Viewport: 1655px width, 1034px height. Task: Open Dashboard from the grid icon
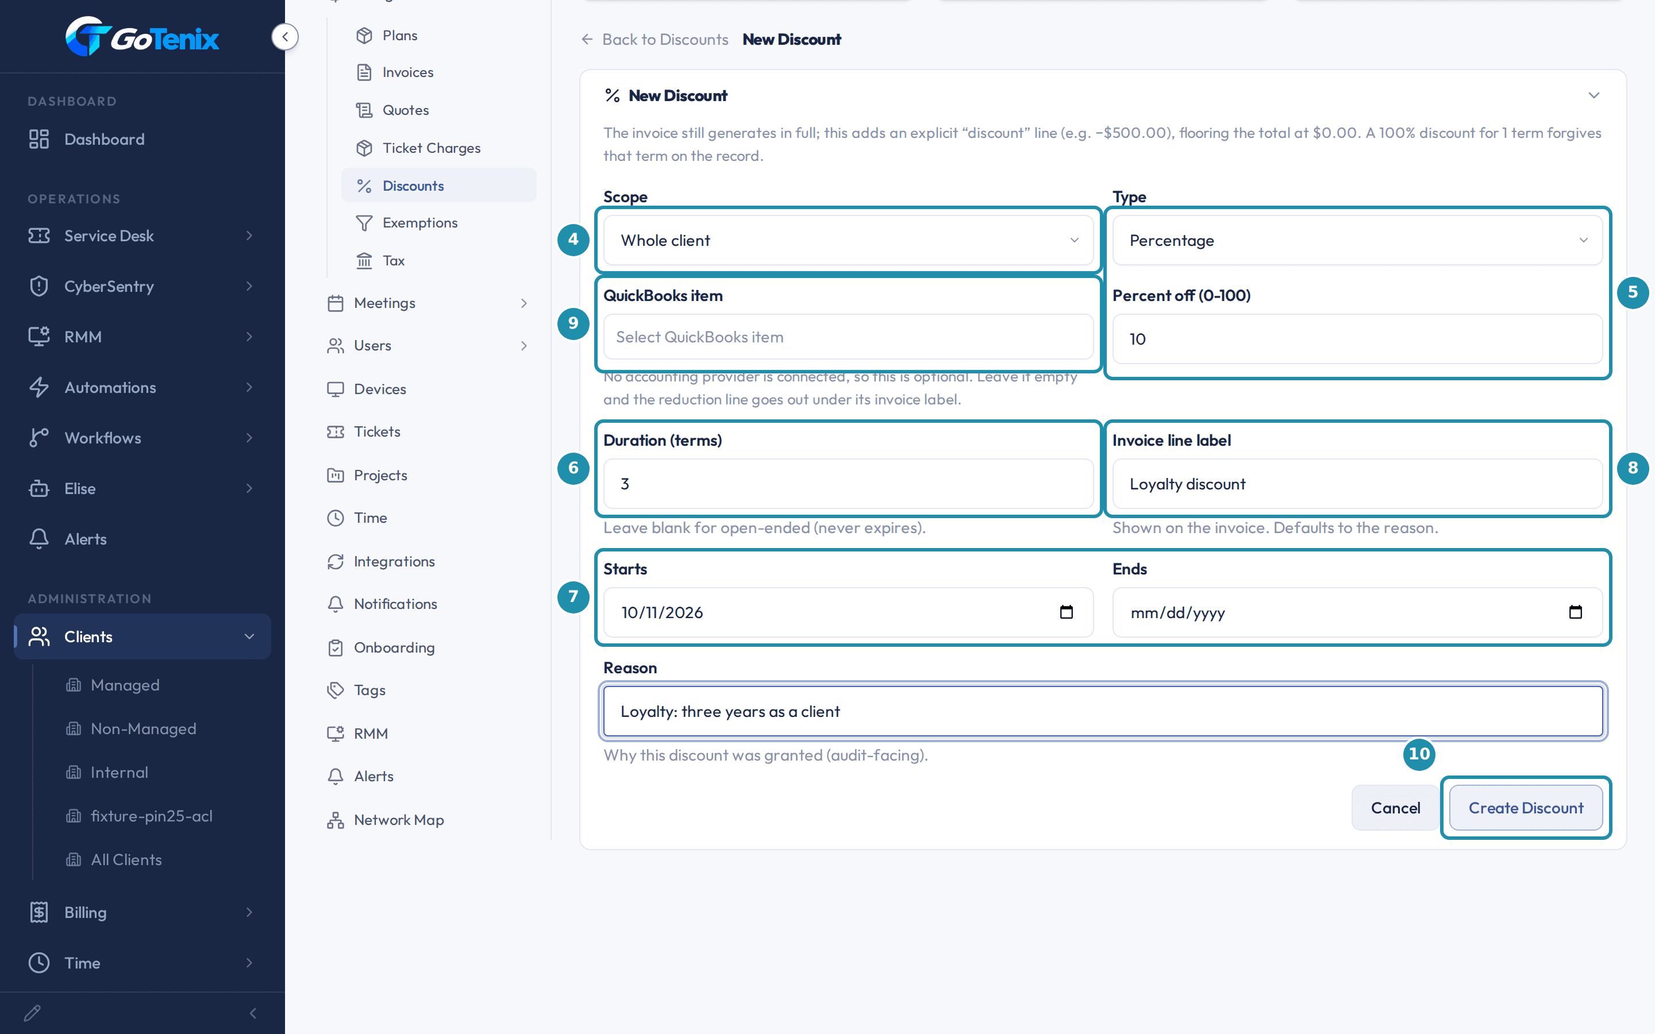39,139
